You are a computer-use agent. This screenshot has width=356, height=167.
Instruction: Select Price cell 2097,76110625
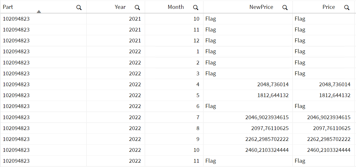pyautogui.click(x=332, y=128)
